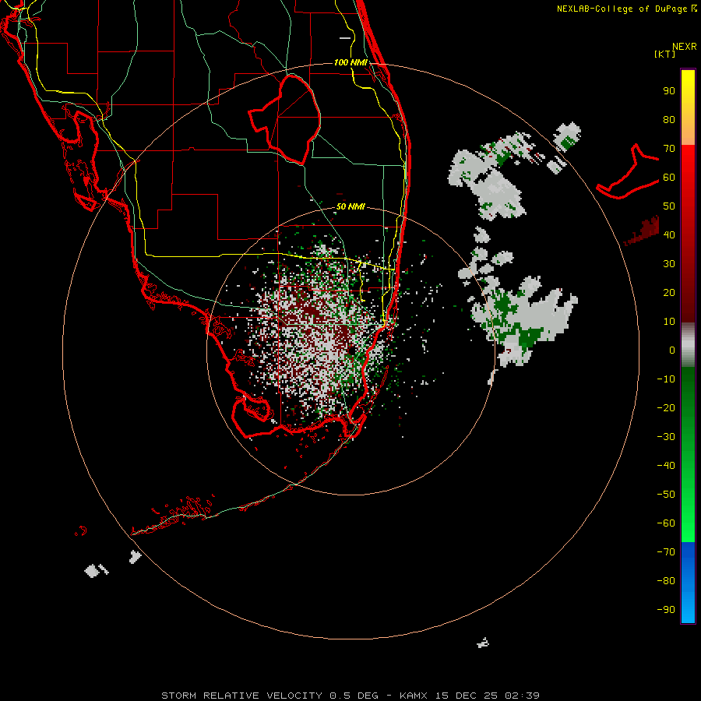Pick the gray zero-velocity segment of color bar
This screenshot has height=701, width=701.
point(688,345)
